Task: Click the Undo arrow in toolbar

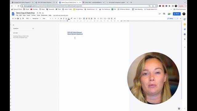Action: [13, 18]
